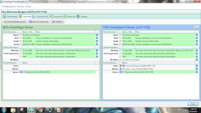Open the Sources (6) tab
Viewport: 201px width, 113px height.
[x=56, y=17]
